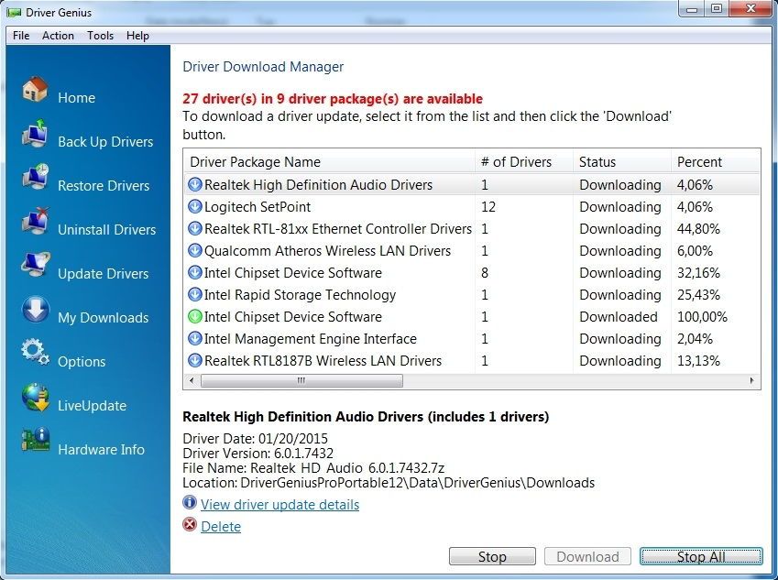Open the Update Drivers section
The image size is (778, 580).
coord(104,274)
